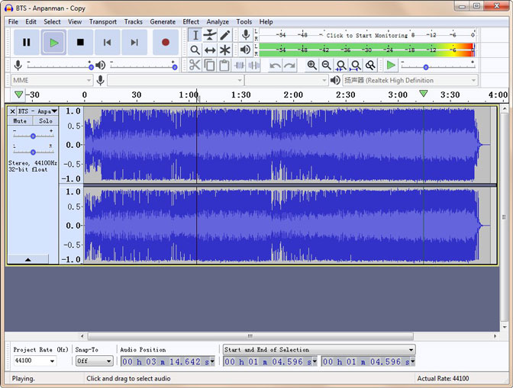Fit selection to window width

[341, 66]
